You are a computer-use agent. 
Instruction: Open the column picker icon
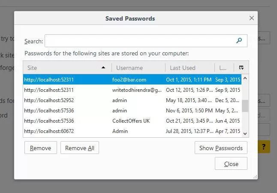pyautogui.click(x=241, y=68)
